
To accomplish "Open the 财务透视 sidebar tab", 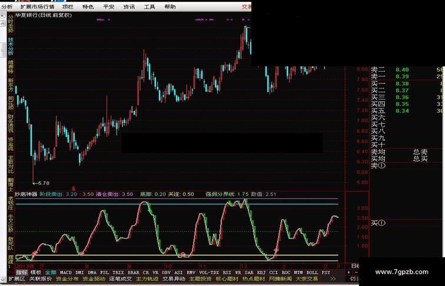I will pyautogui.click(x=11, y=123).
